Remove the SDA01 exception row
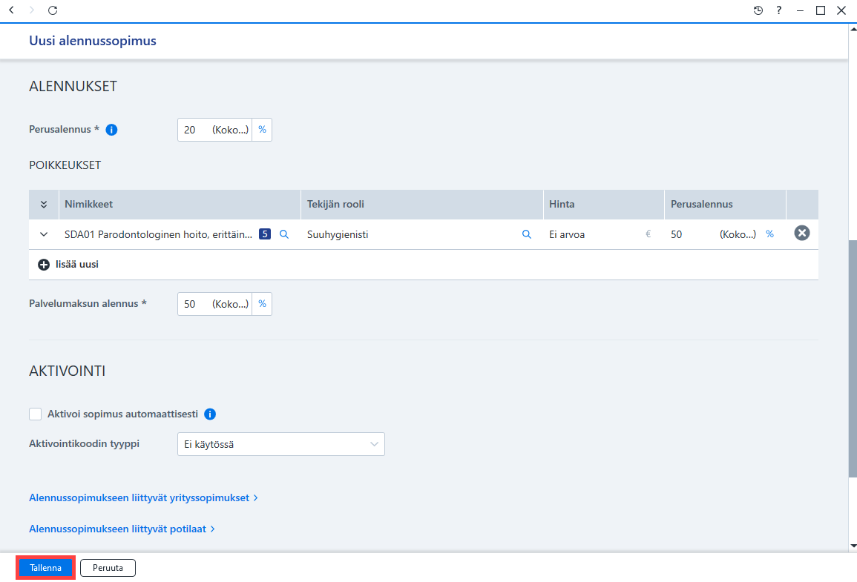 pyautogui.click(x=802, y=233)
